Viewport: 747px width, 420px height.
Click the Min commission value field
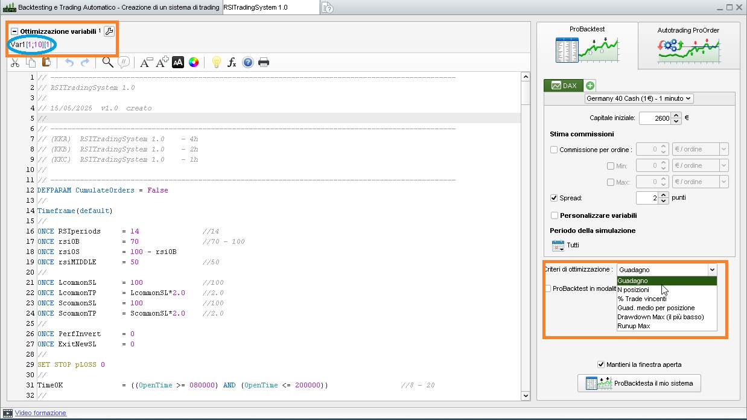click(x=647, y=165)
